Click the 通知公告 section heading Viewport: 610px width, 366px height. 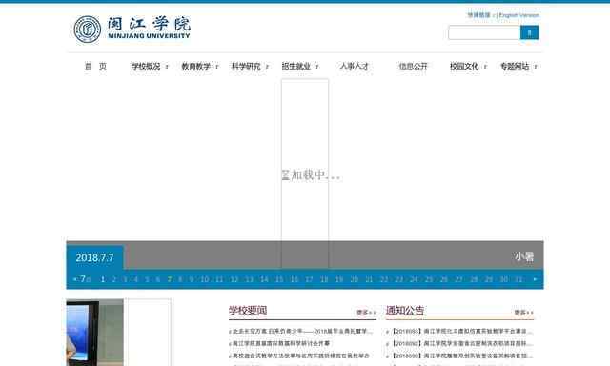tap(404, 311)
